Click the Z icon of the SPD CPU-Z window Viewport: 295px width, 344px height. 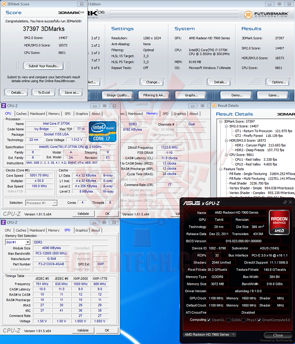pos(3,222)
